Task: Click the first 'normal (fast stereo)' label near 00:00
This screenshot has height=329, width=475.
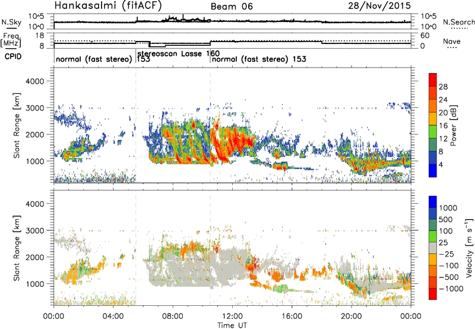Action: pyautogui.click(x=94, y=59)
